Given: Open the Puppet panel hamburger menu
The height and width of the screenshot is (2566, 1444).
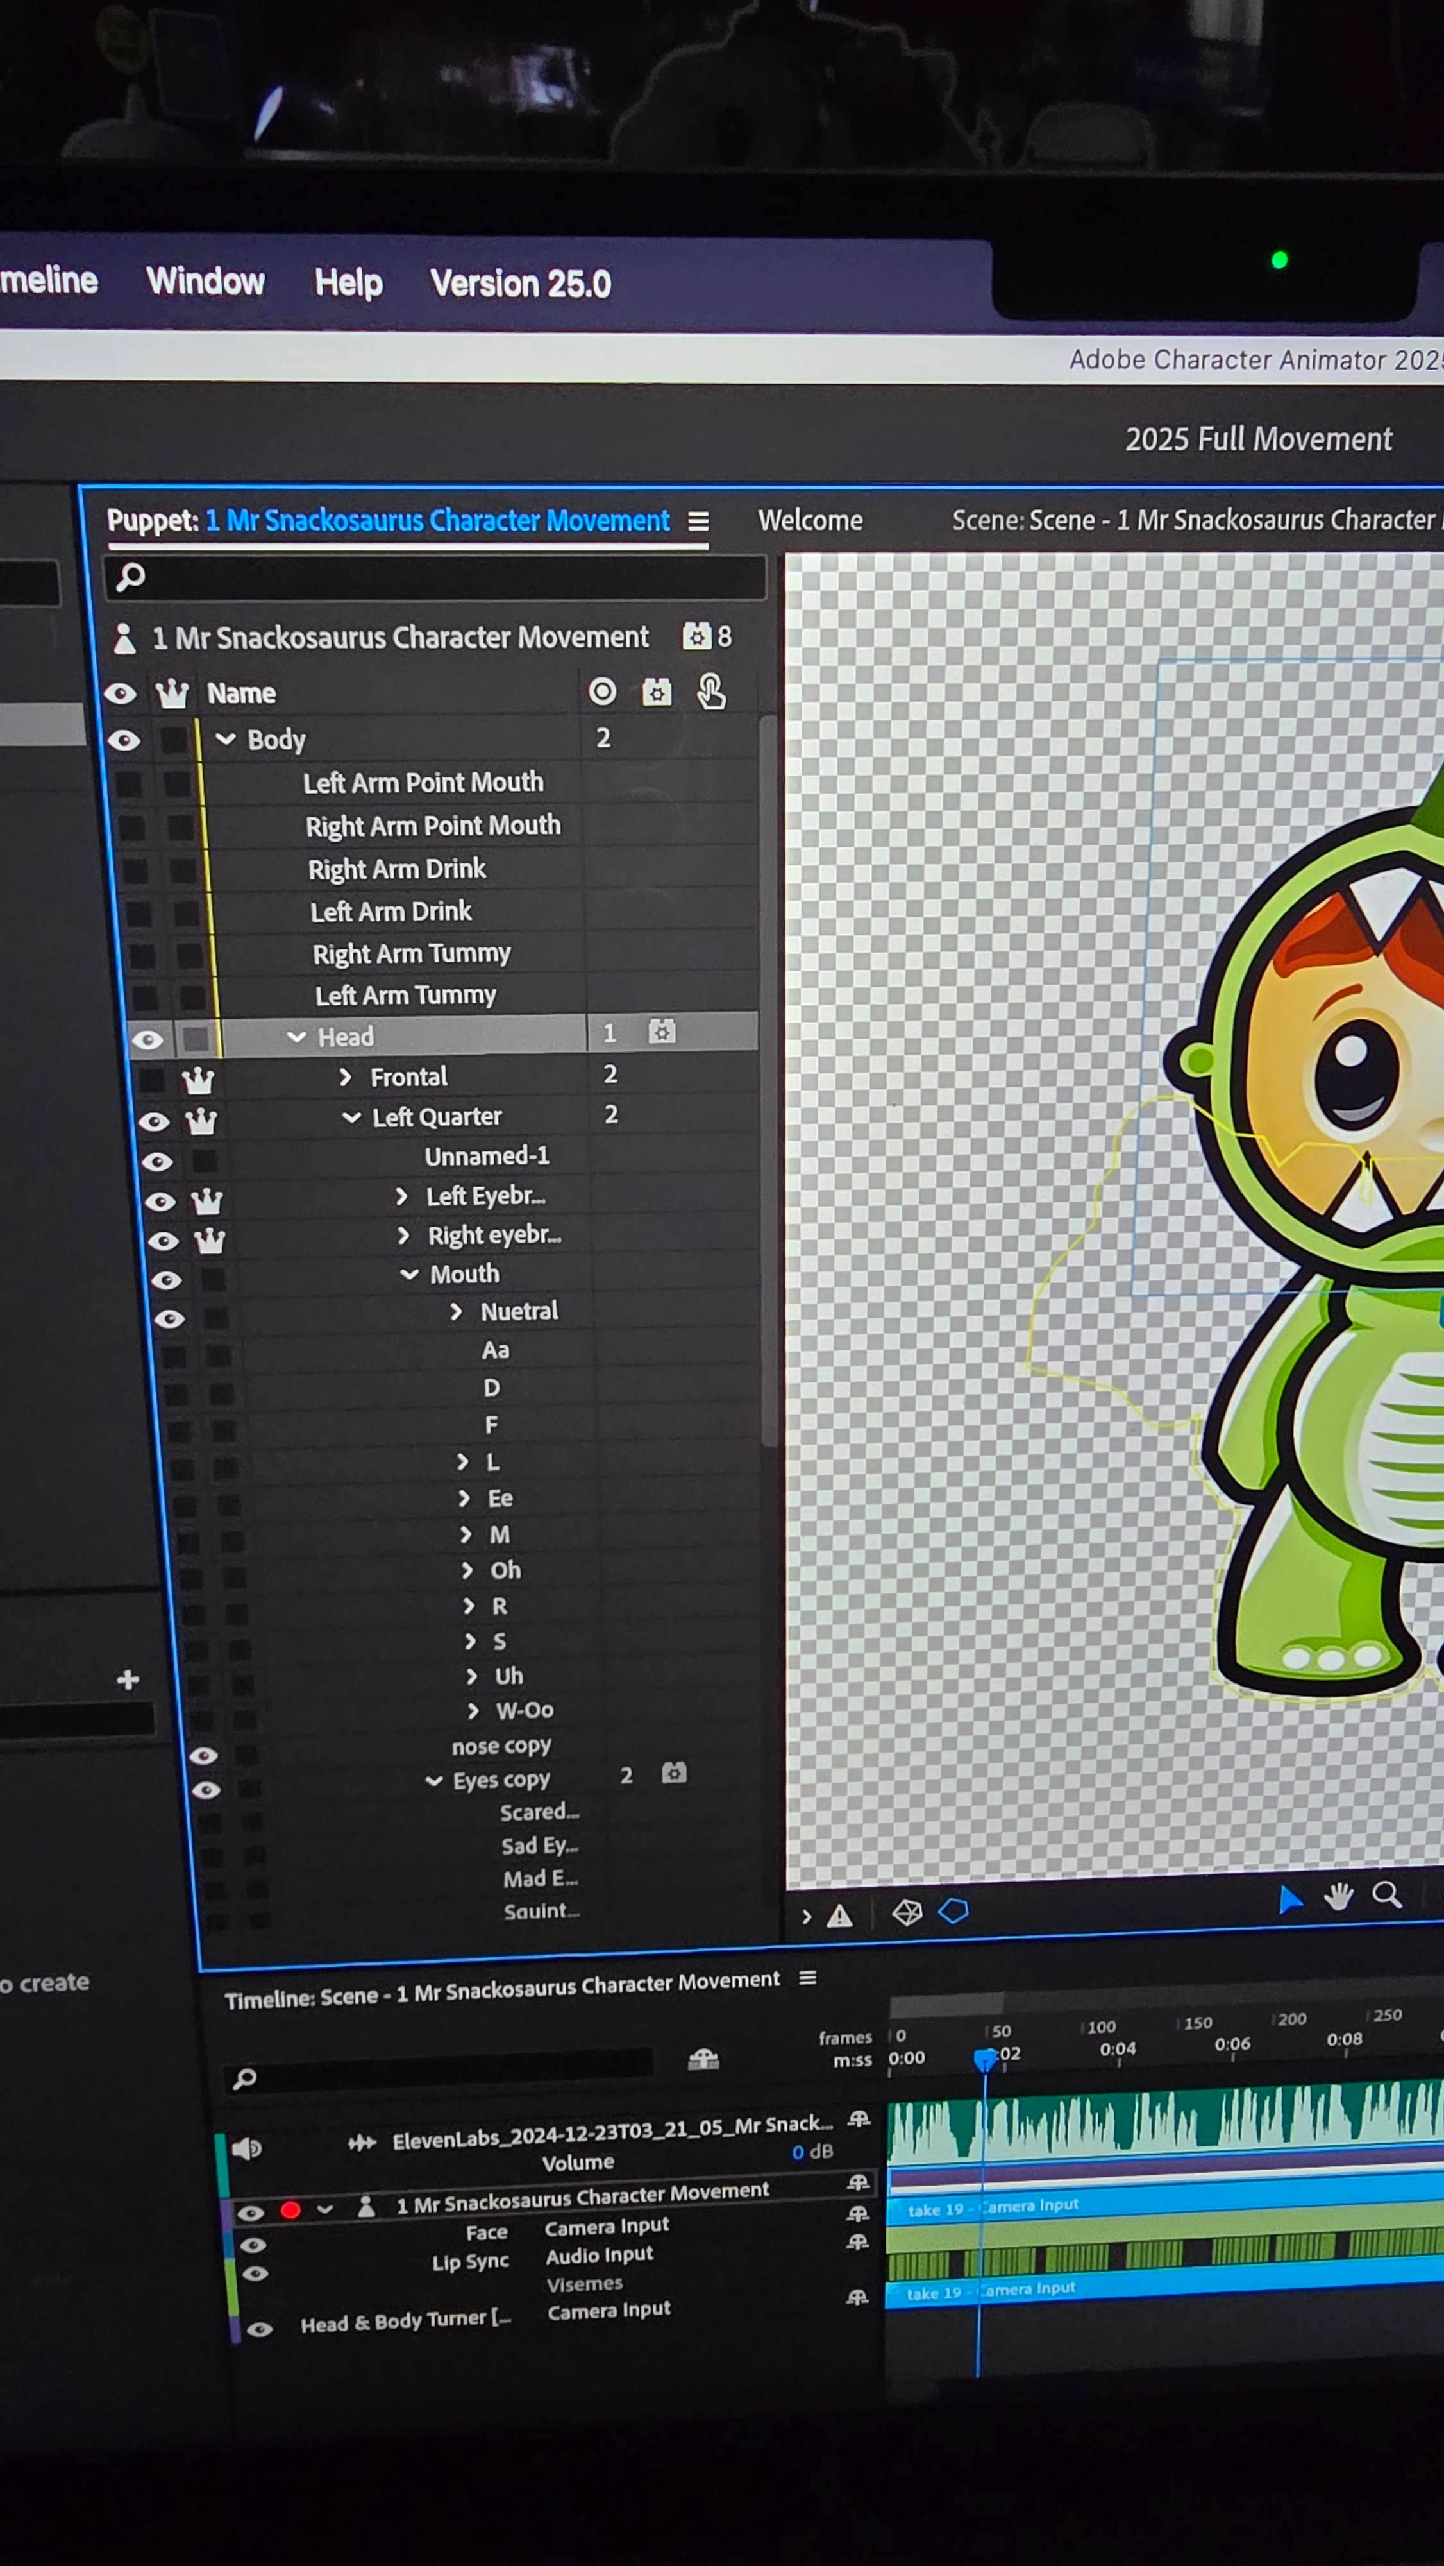Looking at the screenshot, I should pyautogui.click(x=698, y=522).
